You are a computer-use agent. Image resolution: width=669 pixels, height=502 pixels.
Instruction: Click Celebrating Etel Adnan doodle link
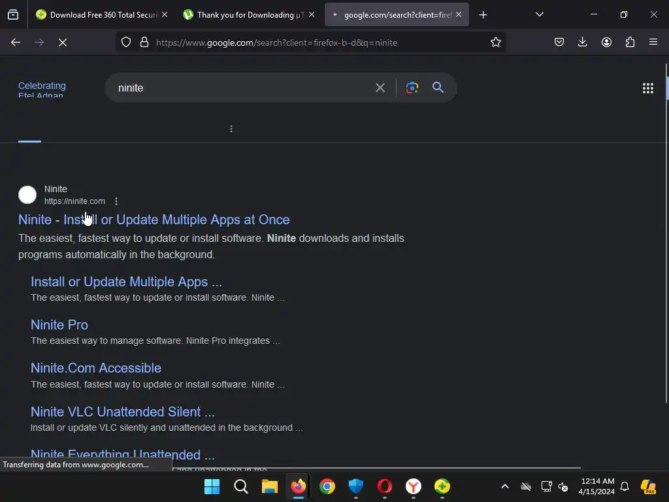click(42, 90)
